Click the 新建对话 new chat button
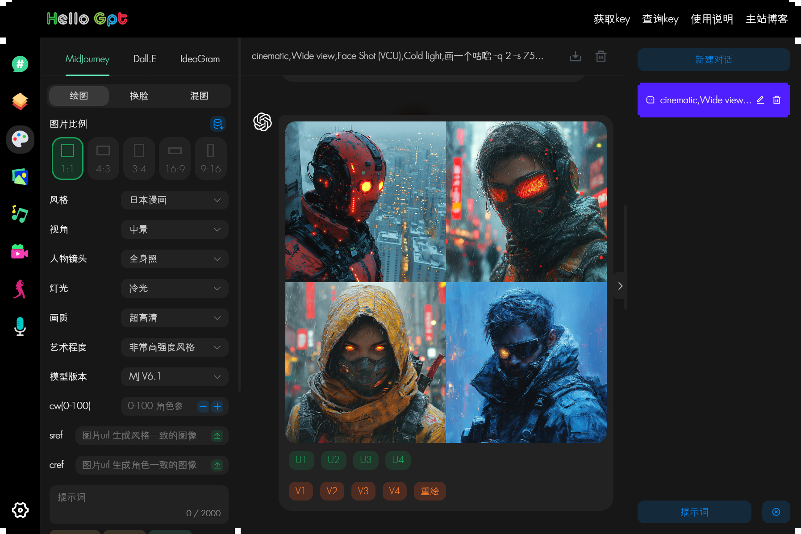 point(713,60)
